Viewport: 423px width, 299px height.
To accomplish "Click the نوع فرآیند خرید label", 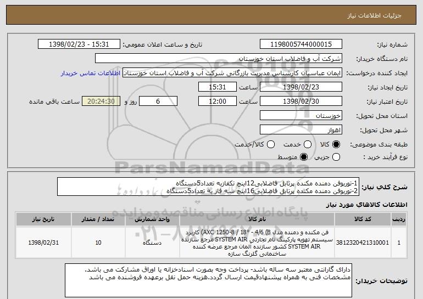I will tap(386, 157).
